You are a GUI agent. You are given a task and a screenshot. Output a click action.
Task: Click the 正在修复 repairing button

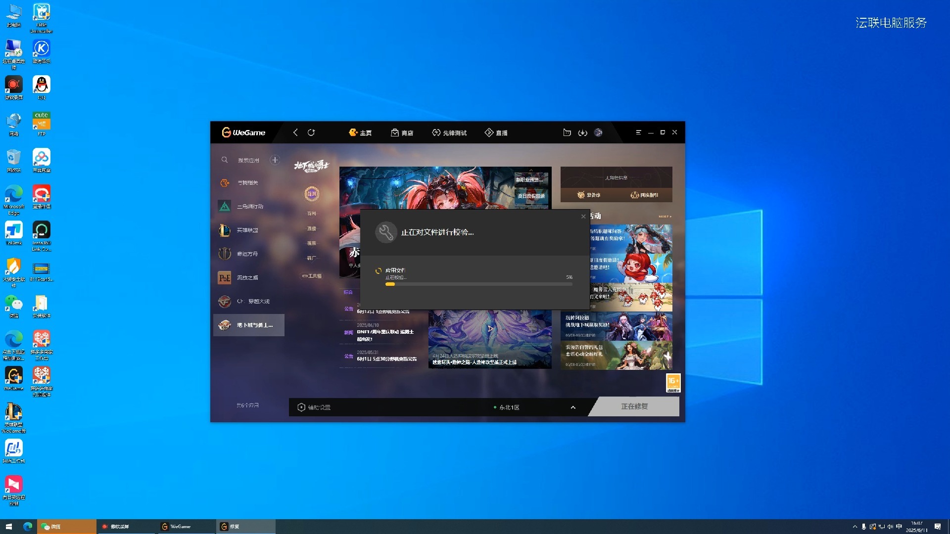[x=634, y=406]
